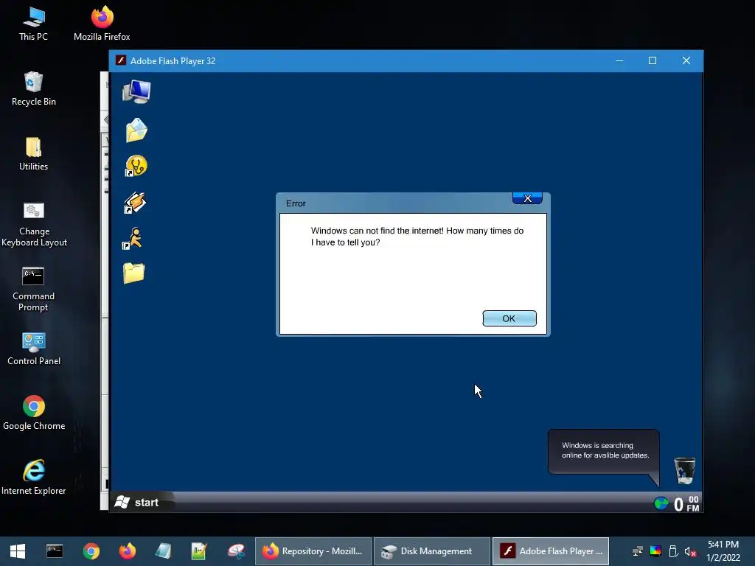This screenshot has width=755, height=566.
Task: Launch Internet Explorer from the desktop
Action: point(34,478)
